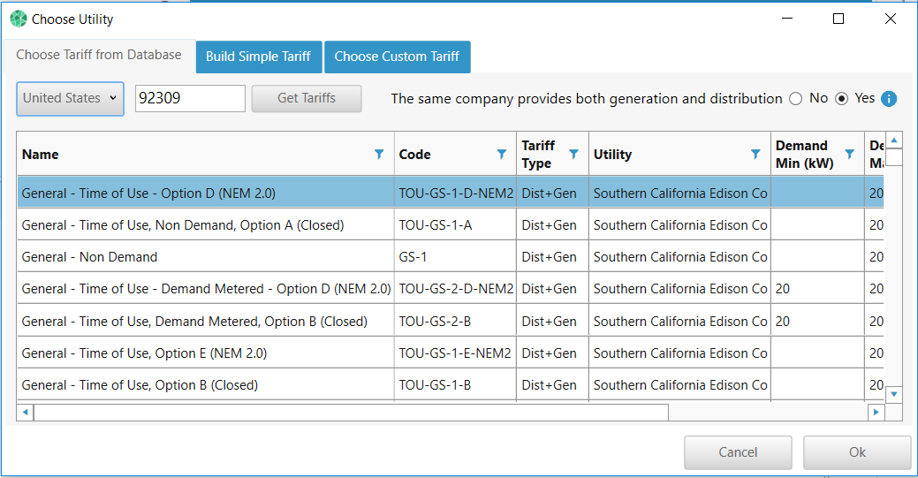Click the Name column filter icon

(379, 154)
